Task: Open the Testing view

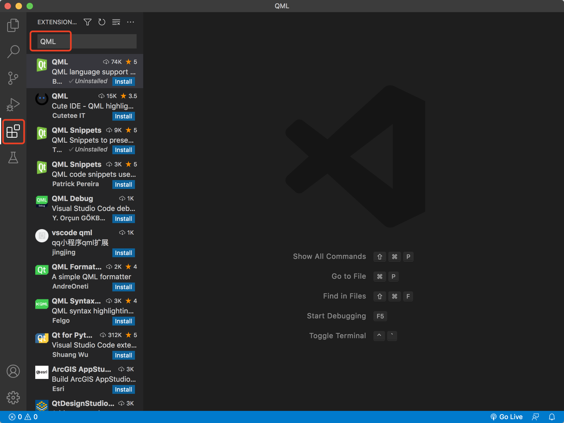Action: (13, 158)
